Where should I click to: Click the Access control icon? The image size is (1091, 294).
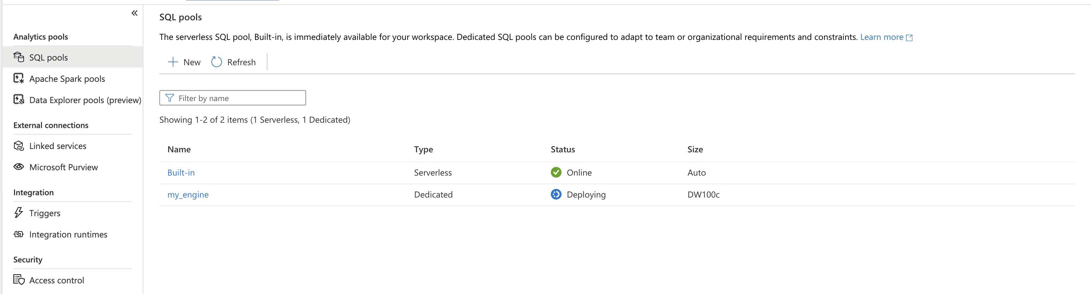[19, 280]
